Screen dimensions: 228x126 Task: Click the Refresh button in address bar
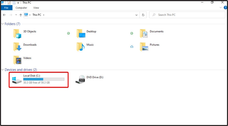[143, 15]
